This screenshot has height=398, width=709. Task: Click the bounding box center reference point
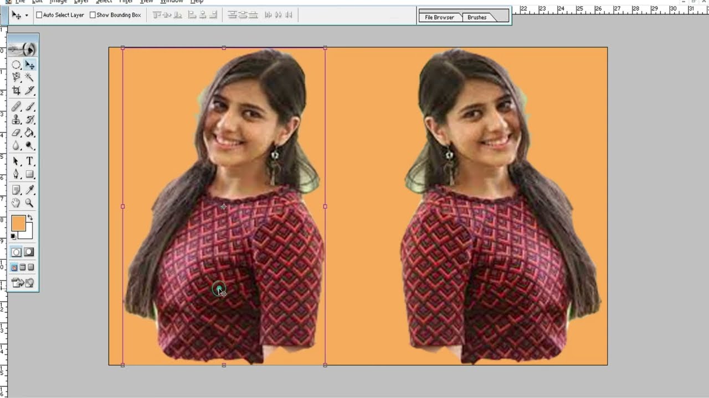point(223,207)
